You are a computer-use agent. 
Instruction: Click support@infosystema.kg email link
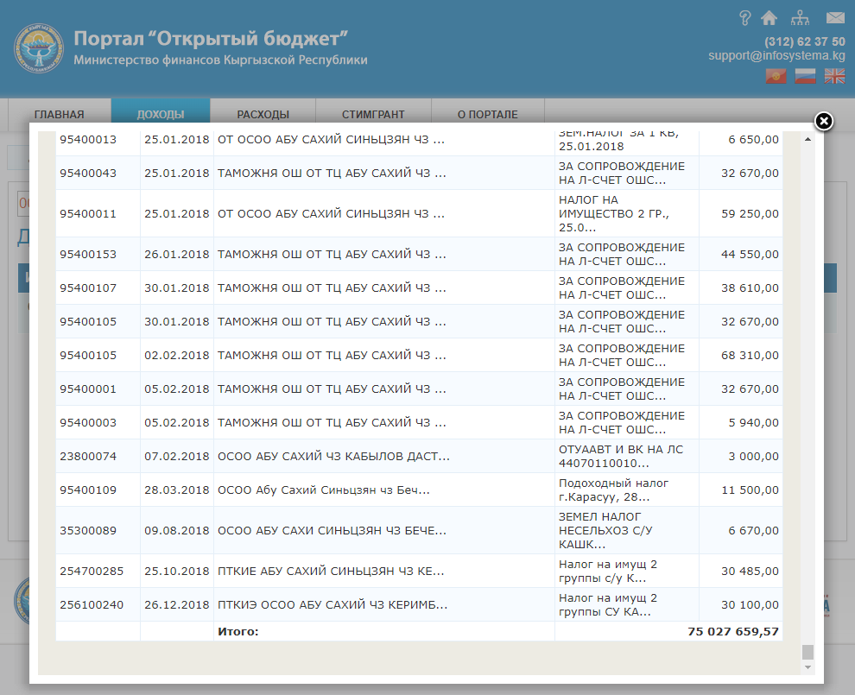pyautogui.click(x=776, y=55)
